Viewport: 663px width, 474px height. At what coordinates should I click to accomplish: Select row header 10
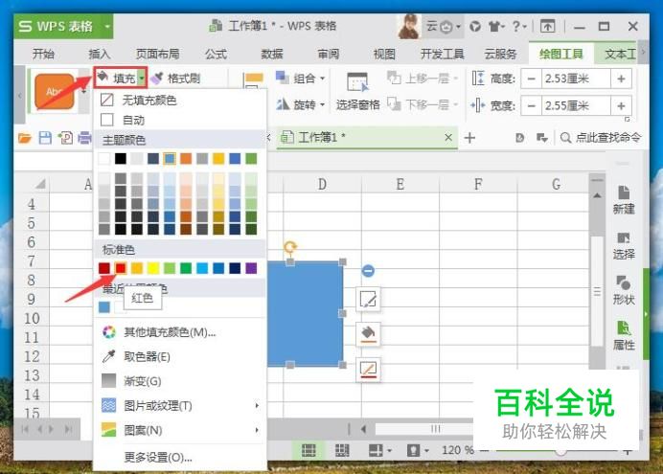[x=32, y=318]
